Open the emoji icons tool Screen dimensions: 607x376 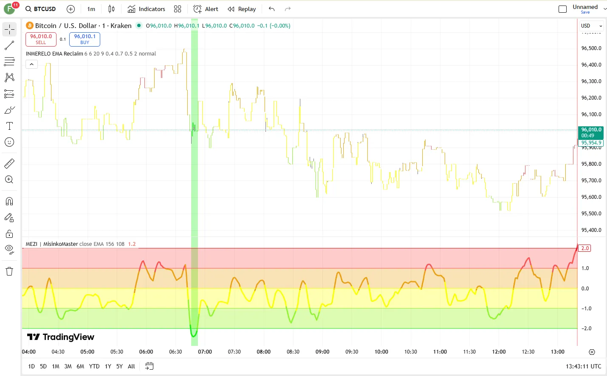(x=9, y=142)
